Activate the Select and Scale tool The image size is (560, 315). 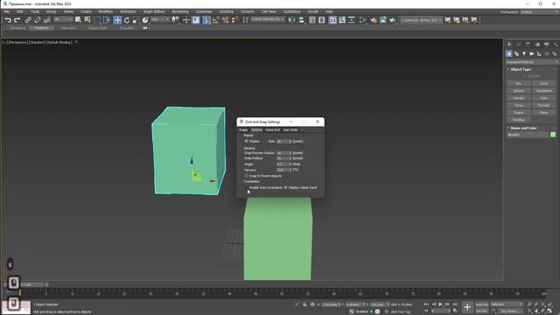click(x=136, y=20)
